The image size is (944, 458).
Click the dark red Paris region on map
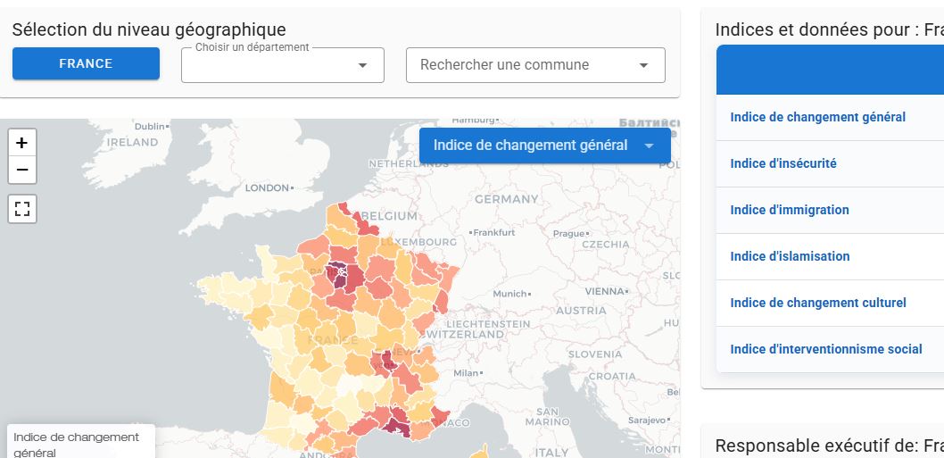(338, 273)
